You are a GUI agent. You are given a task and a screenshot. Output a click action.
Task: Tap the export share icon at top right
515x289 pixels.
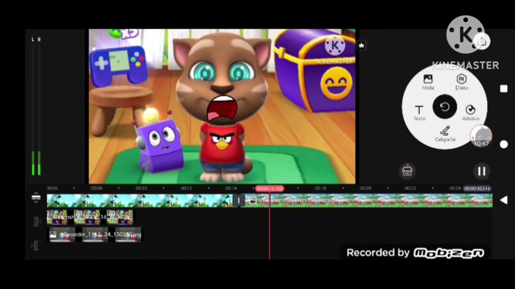482,42
